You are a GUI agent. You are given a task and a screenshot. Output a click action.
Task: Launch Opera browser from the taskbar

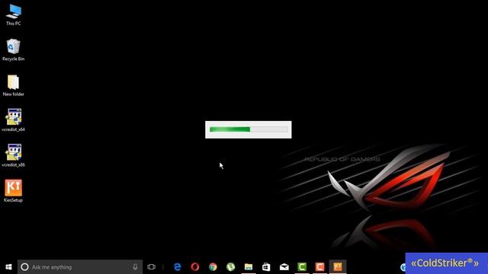pyautogui.click(x=195, y=267)
